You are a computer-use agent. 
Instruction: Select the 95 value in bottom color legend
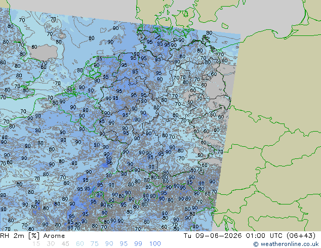124,244
